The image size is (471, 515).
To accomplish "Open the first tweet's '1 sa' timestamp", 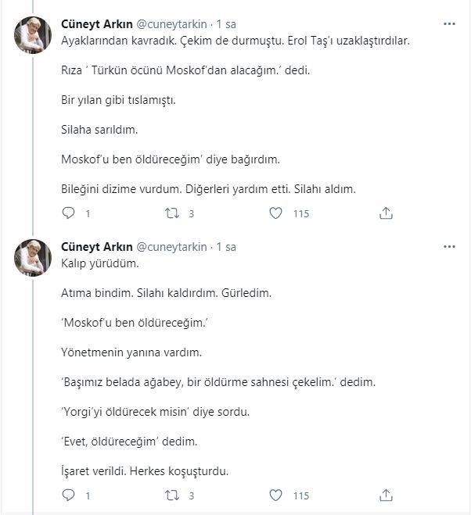I will coord(226,24).
